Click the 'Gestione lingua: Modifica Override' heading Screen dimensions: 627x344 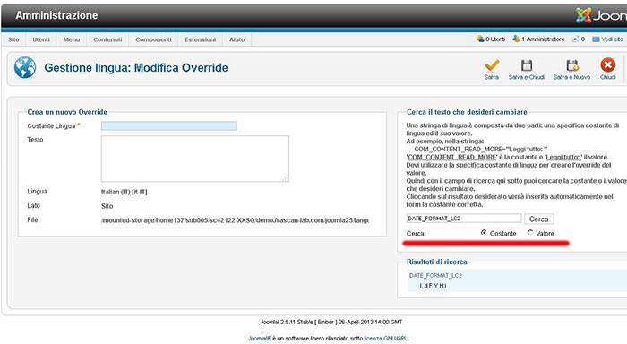(136, 67)
